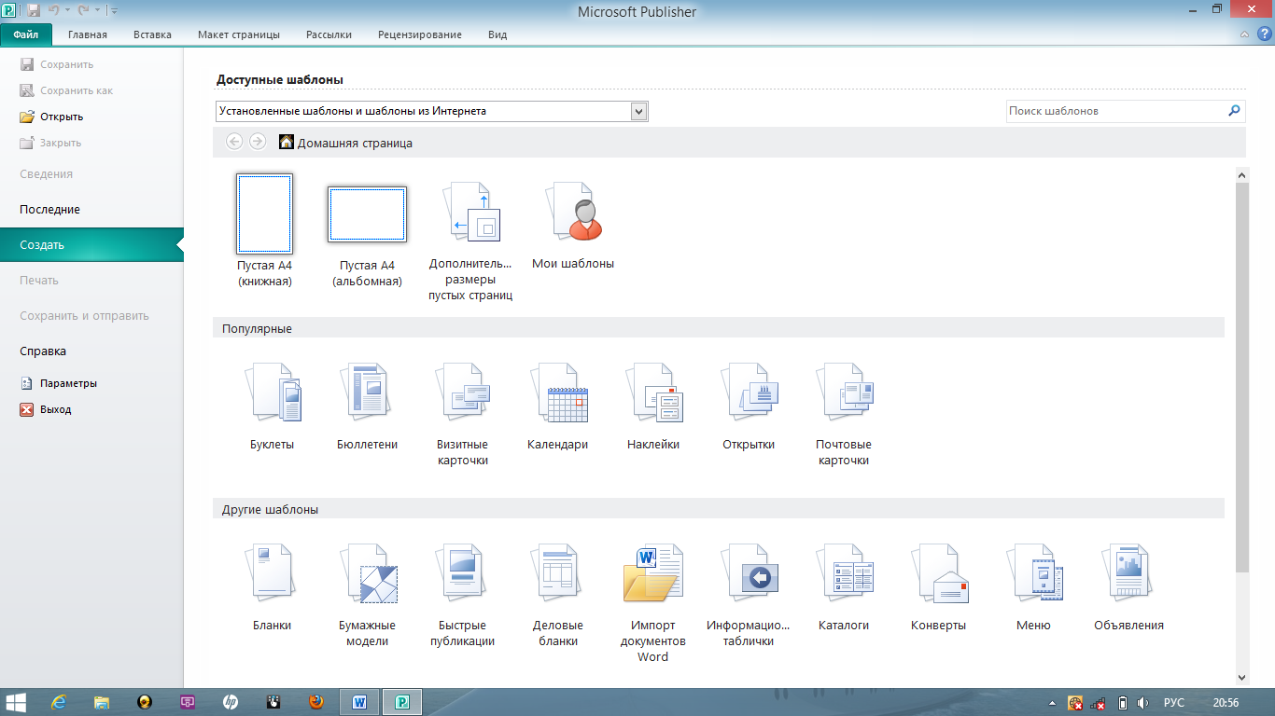Choose Деловые бланки templates

(558, 595)
